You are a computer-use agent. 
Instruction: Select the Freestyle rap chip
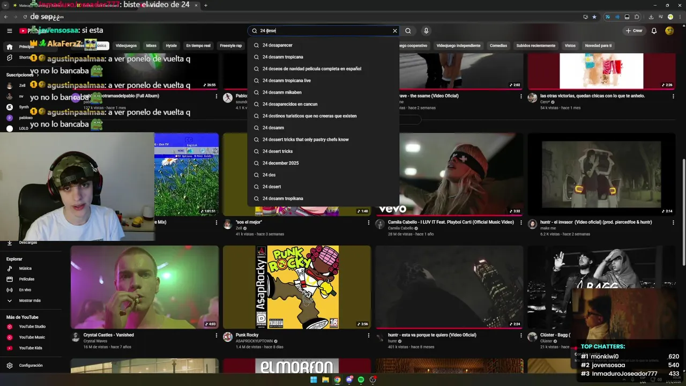click(x=231, y=46)
